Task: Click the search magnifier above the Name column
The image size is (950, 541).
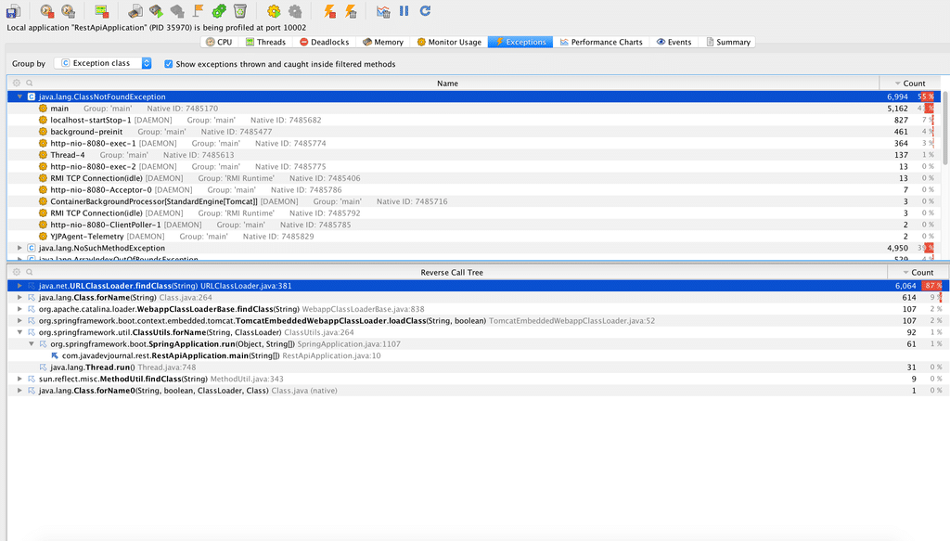Action: pos(29,83)
